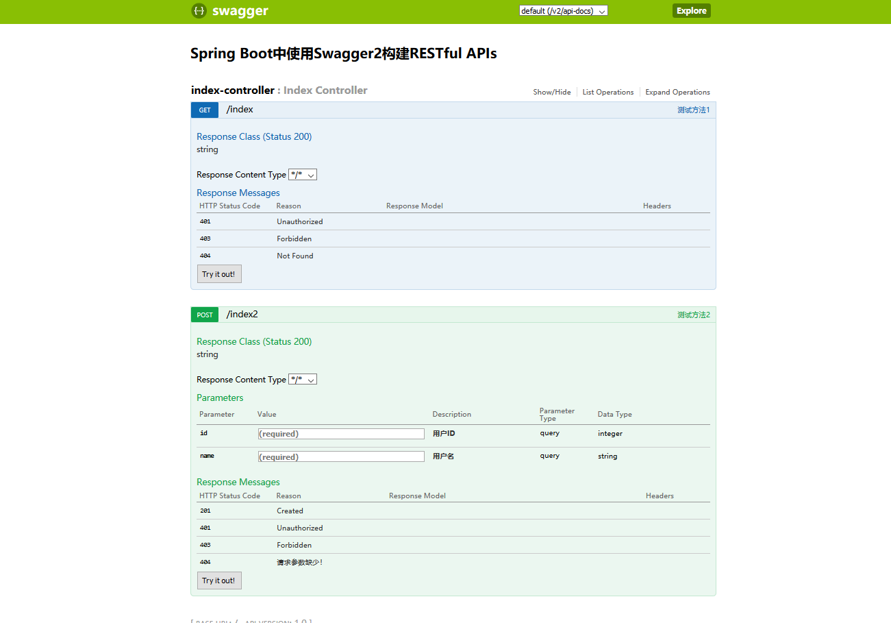Click the Explore button

click(692, 10)
